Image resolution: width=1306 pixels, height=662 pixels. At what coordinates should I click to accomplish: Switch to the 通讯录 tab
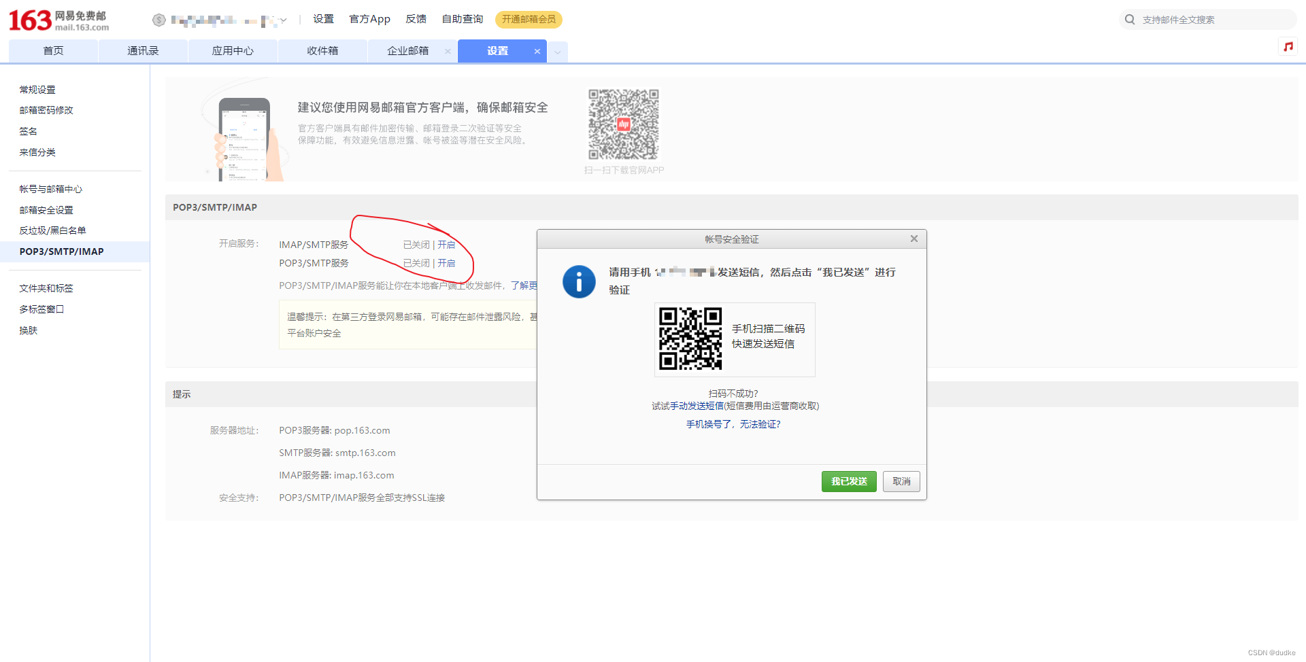[143, 51]
